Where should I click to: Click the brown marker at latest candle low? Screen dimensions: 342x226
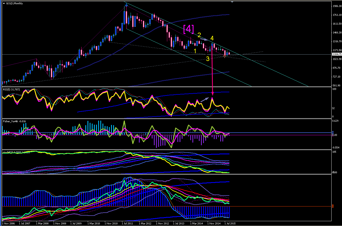coord(225,56)
